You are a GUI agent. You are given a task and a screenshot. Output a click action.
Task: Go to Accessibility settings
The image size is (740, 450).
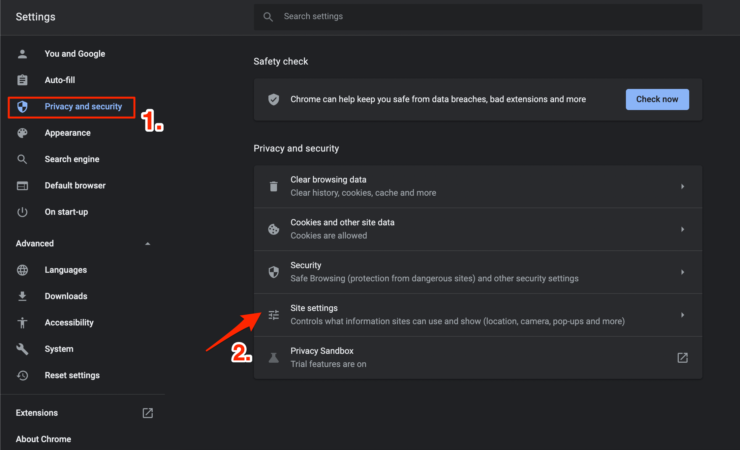(x=69, y=323)
